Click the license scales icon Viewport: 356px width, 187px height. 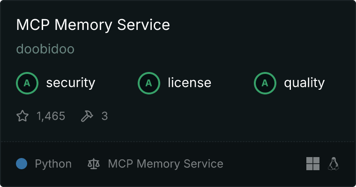[94, 164]
